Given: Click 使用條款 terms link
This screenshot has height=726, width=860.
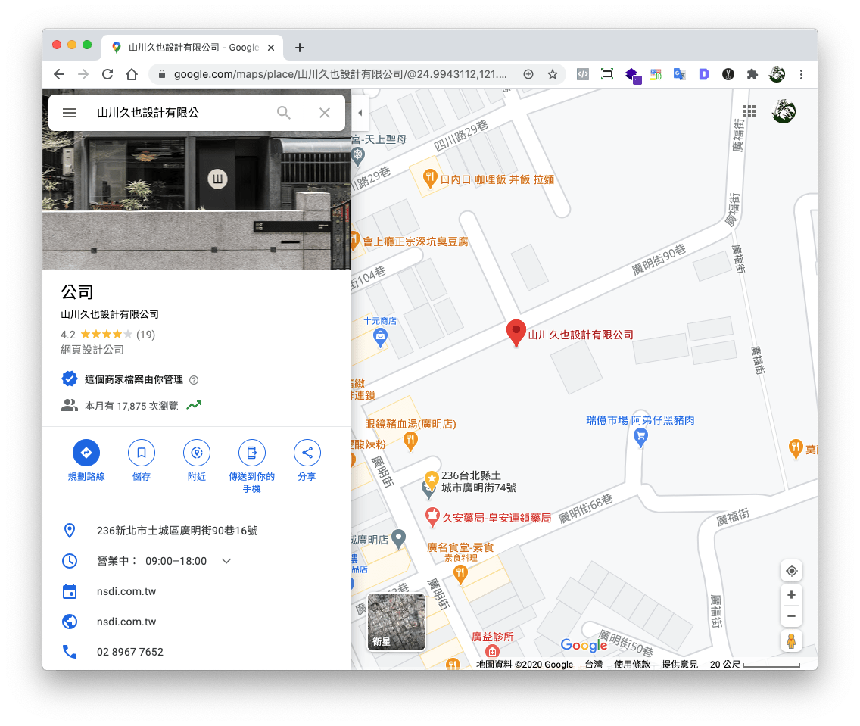Looking at the screenshot, I should coord(632,665).
